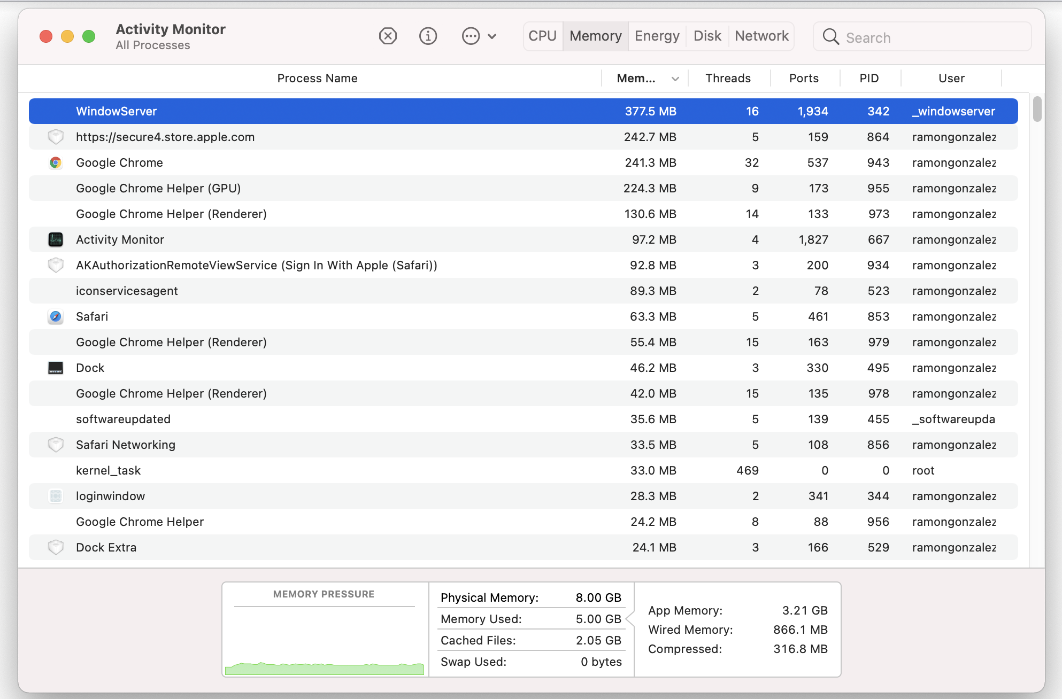The height and width of the screenshot is (699, 1062).
Task: Select the Network tab
Action: [x=761, y=36]
